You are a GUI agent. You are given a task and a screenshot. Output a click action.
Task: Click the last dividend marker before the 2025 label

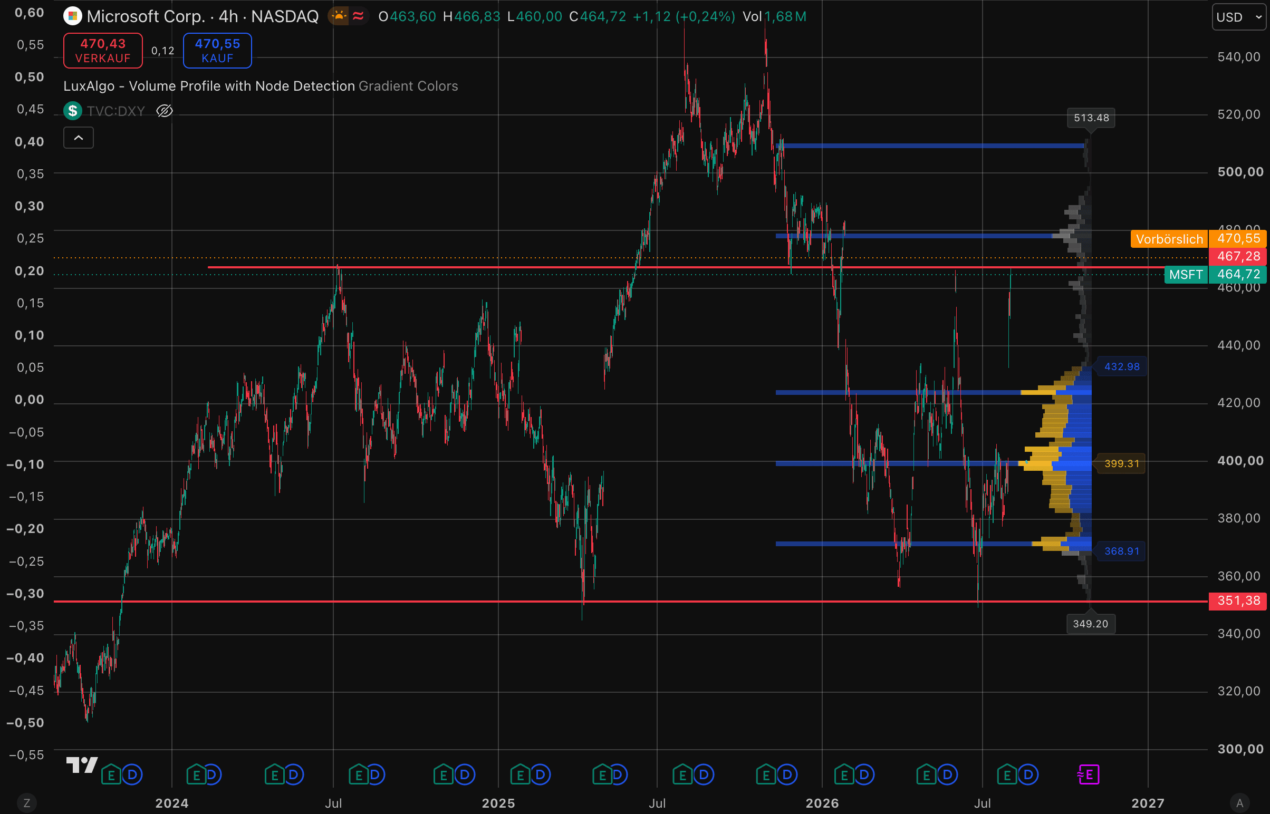[465, 775]
